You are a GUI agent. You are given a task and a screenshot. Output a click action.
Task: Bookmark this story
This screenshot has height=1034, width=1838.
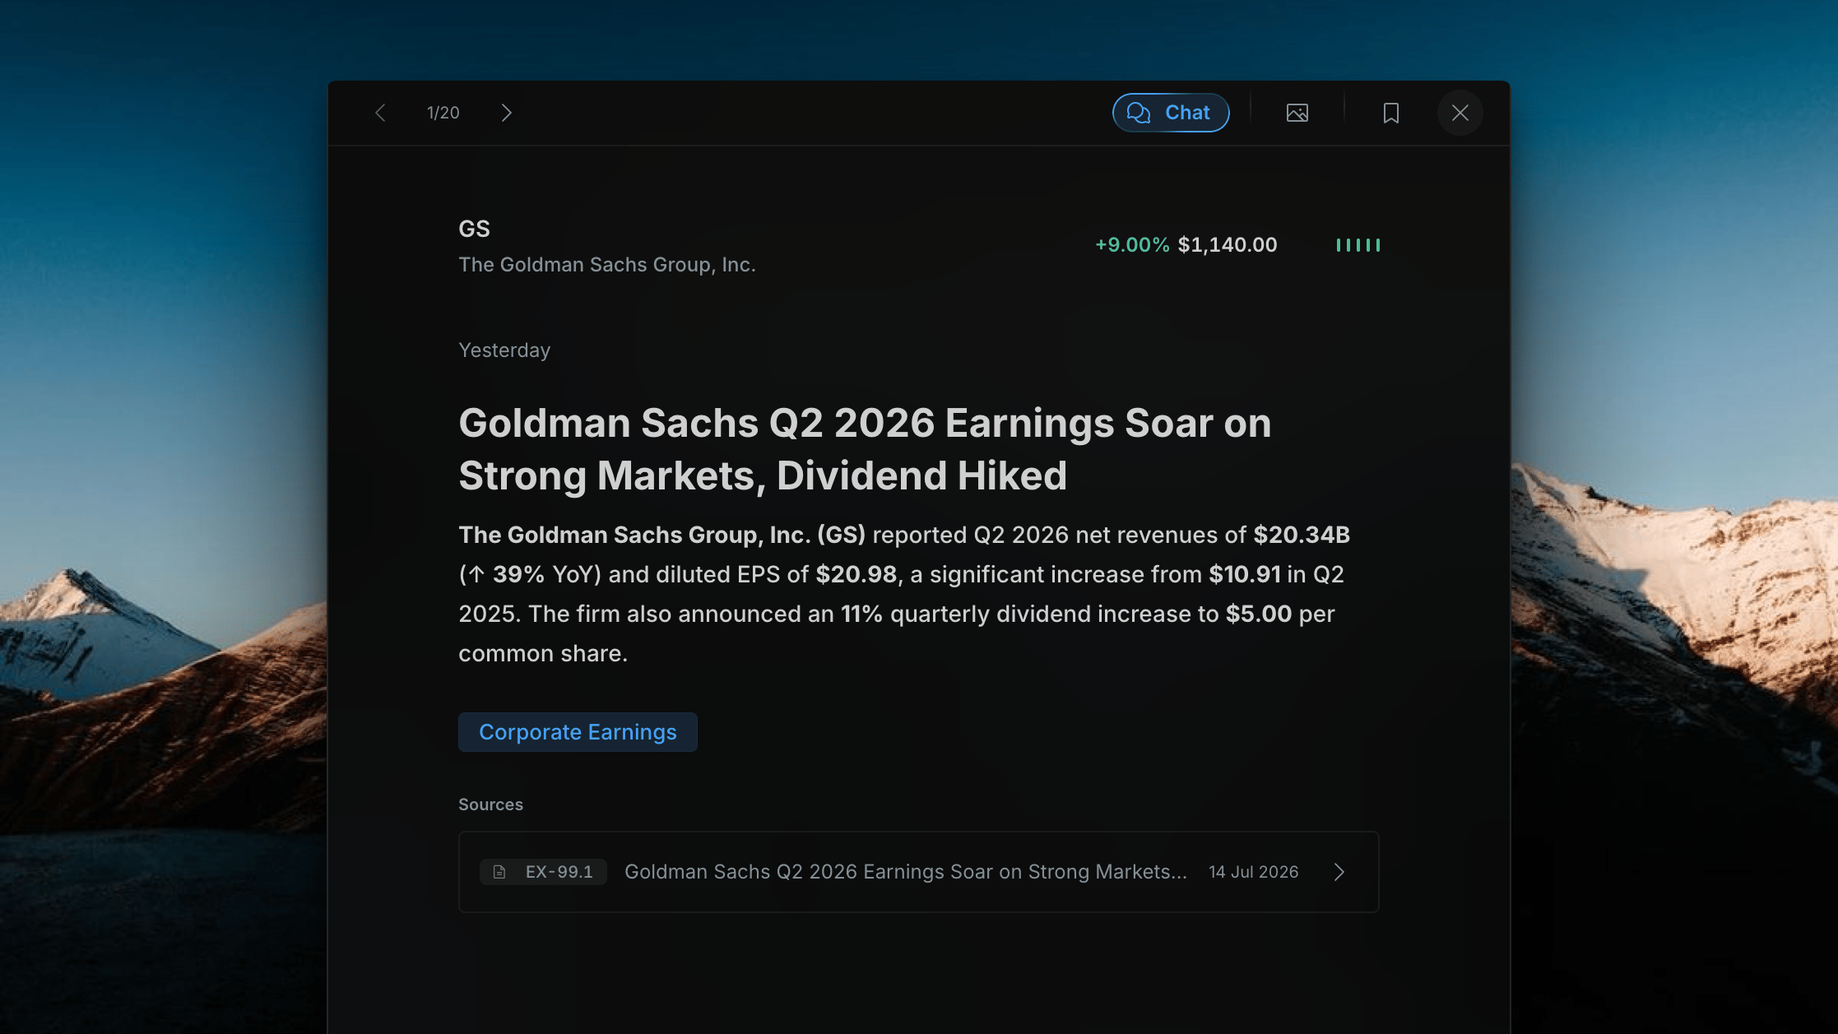click(1391, 113)
